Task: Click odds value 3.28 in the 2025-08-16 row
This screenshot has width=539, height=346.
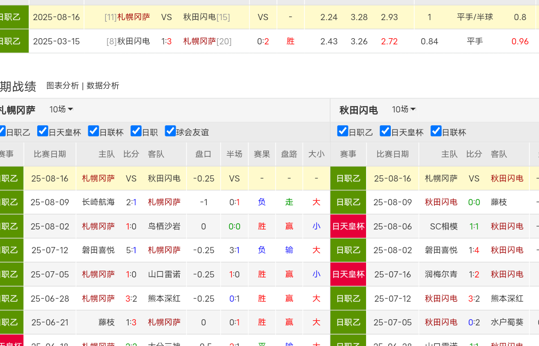Action: [x=359, y=17]
